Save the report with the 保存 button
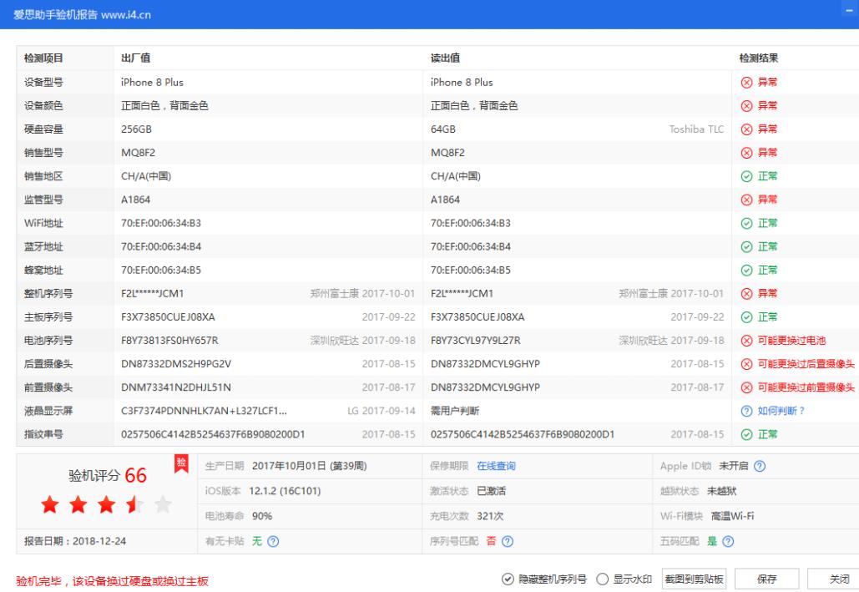Screen dimensions: 859x592 766,579
